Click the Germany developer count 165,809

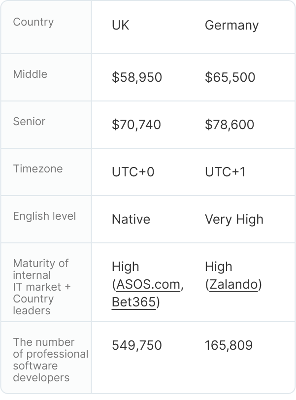229,345
